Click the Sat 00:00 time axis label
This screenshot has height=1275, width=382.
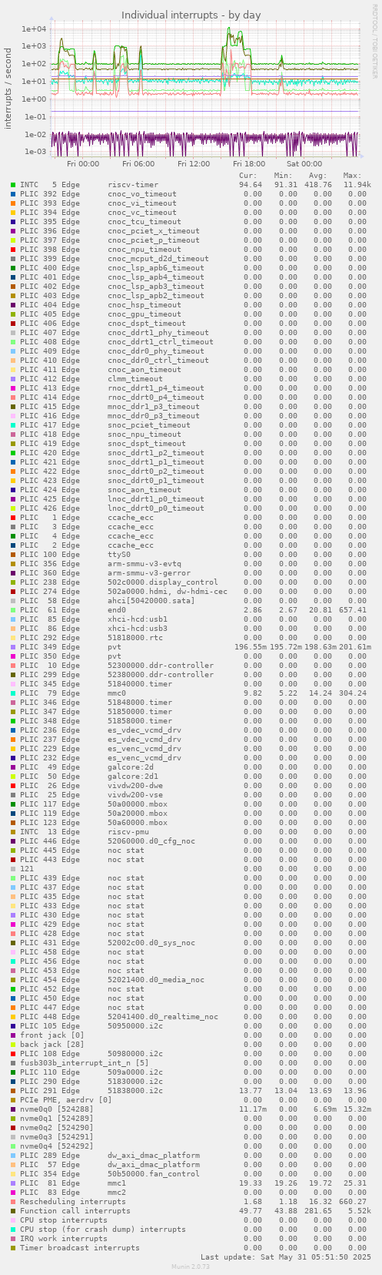click(x=304, y=164)
